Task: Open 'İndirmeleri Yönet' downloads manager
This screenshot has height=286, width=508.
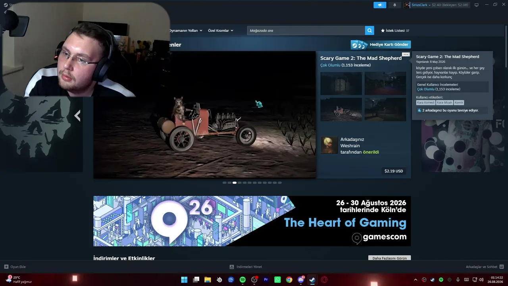Action: coord(246,267)
